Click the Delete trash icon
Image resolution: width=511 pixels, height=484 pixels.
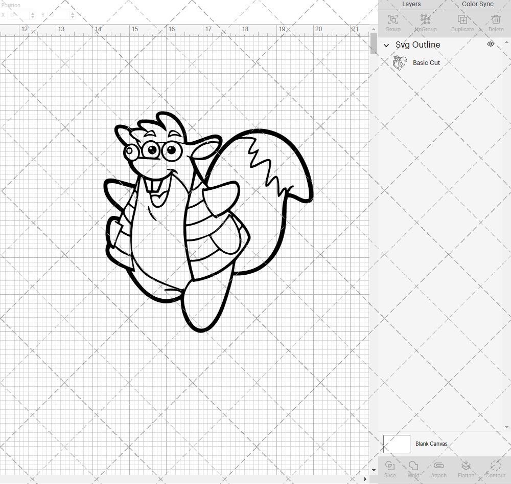(496, 19)
